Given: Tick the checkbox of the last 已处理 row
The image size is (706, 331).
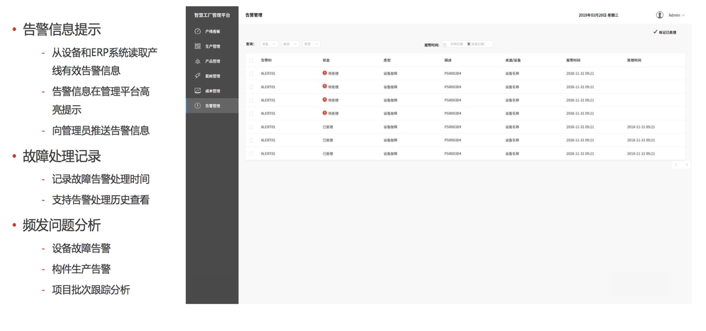Looking at the screenshot, I should tap(251, 154).
